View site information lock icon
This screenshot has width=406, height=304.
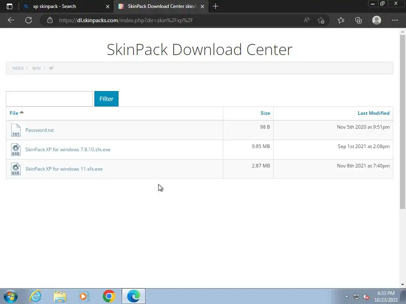coord(50,20)
